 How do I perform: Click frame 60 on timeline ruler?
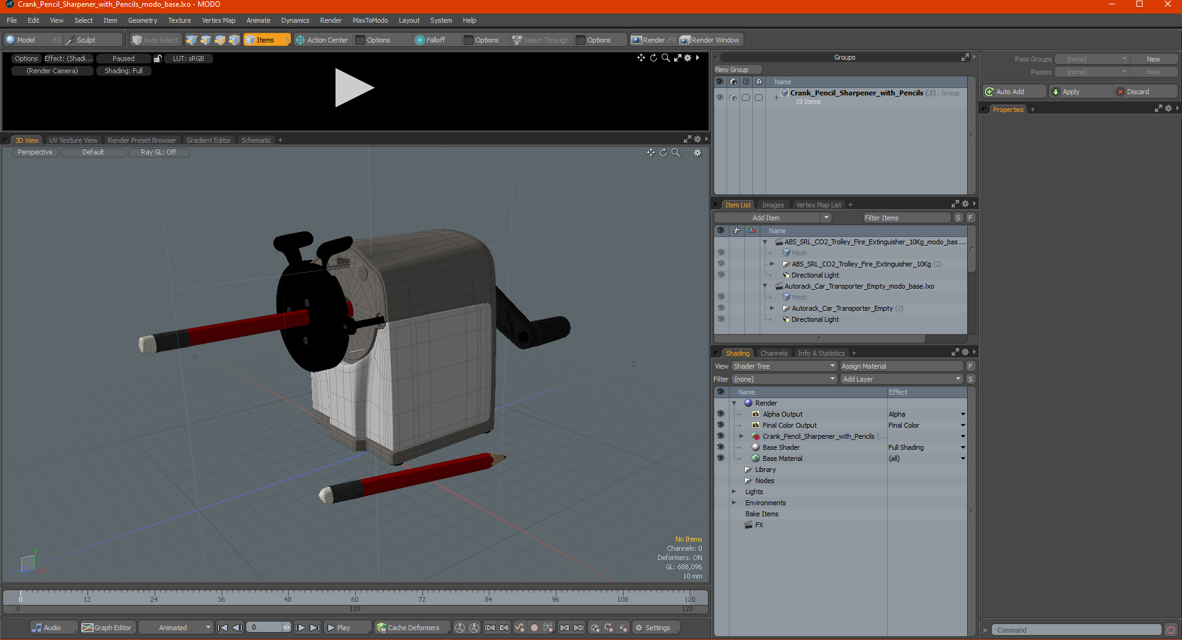click(x=355, y=599)
